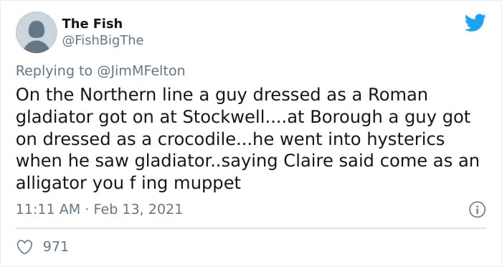Like the tweet using the heart icon

tap(24, 247)
